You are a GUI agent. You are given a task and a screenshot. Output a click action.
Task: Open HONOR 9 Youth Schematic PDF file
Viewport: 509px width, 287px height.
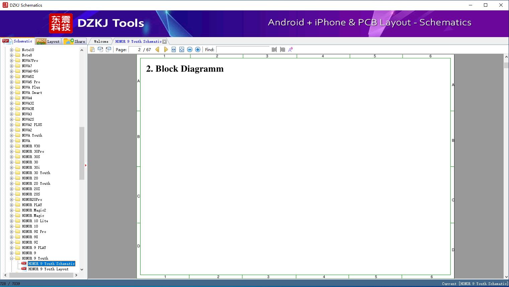(51, 264)
